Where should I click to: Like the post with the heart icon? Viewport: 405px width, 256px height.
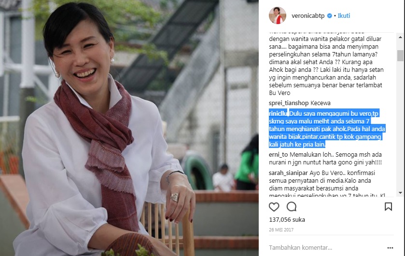point(274,207)
